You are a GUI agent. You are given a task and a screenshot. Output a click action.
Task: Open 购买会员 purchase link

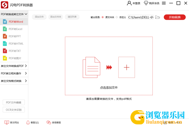pyautogui.click(x=154, y=3)
